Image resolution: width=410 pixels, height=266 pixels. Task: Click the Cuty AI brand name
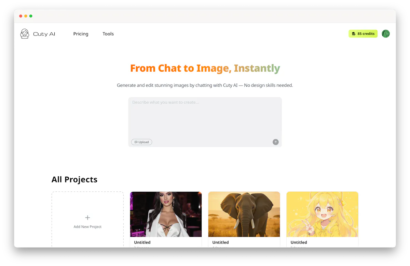pos(44,34)
